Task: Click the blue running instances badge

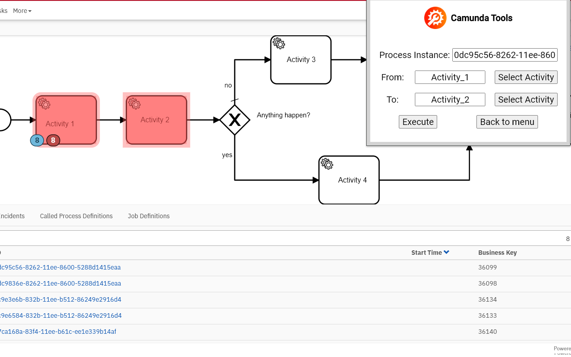Action: (37, 141)
